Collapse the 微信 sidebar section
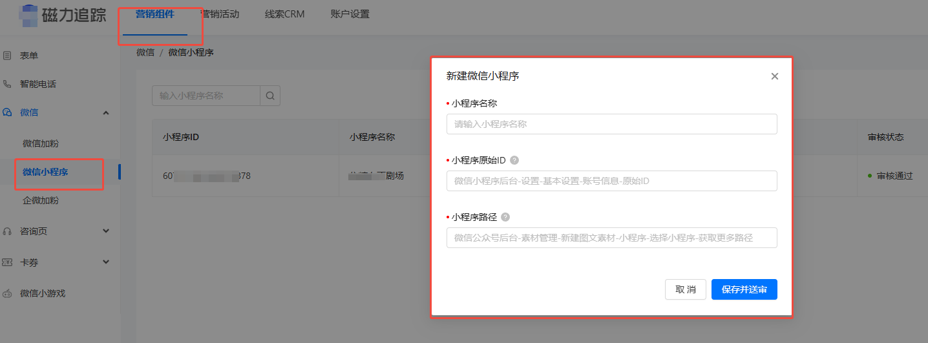Image resolution: width=928 pixels, height=343 pixels. point(106,112)
